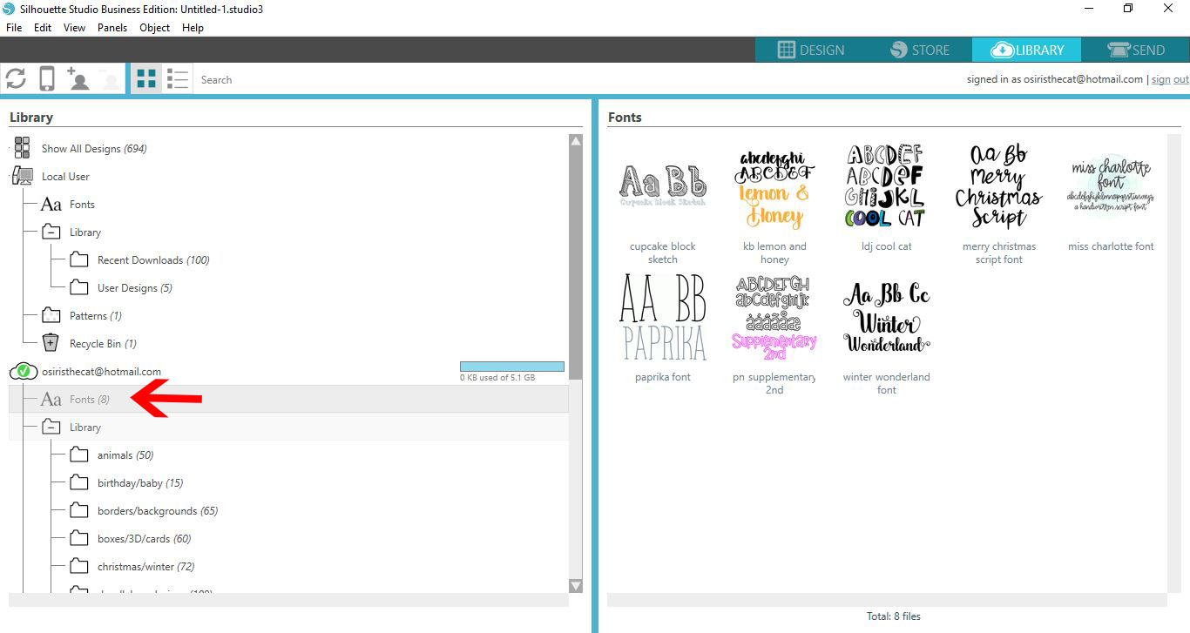Viewport: 1190px width, 633px height.
Task: Click the Recycle Bin icon
Action: [51, 343]
